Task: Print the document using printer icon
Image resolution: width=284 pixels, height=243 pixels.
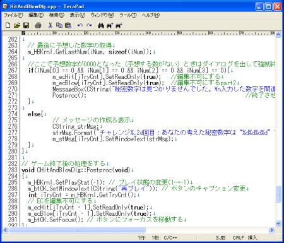Action: click(38, 25)
